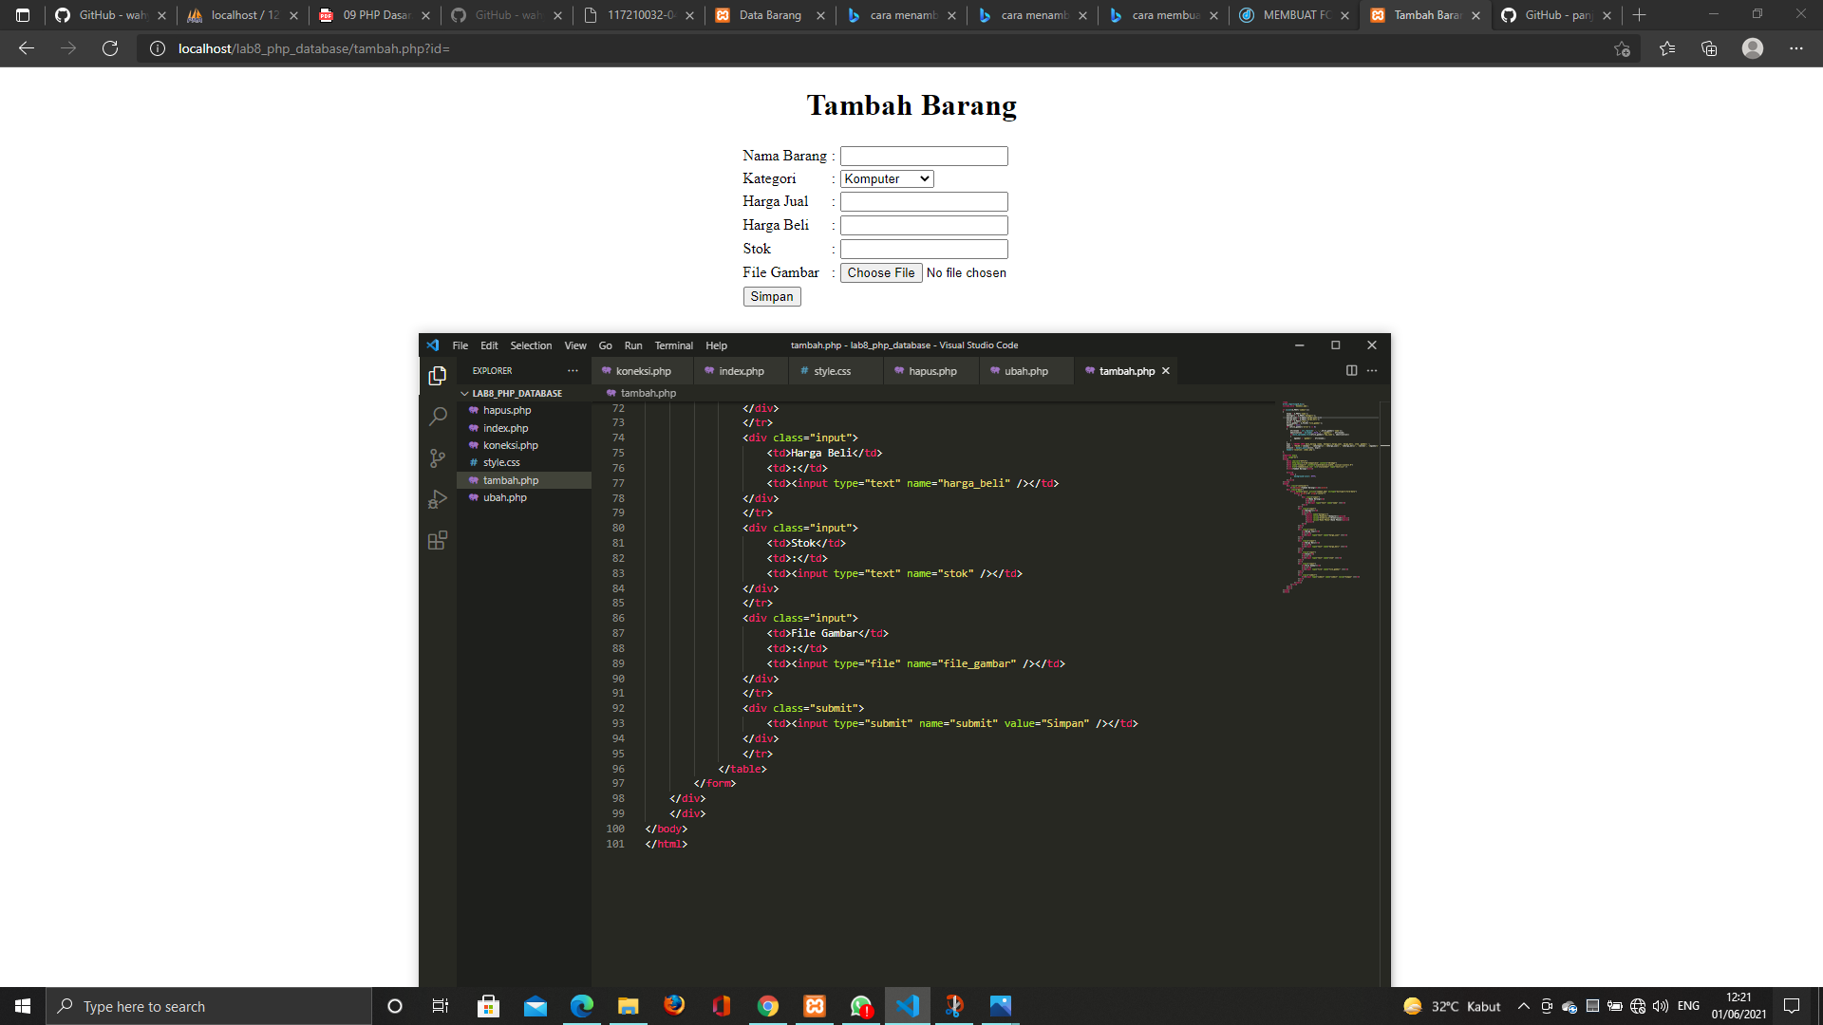1823x1025 pixels.
Task: Select the Source Control icon
Action: click(437, 457)
